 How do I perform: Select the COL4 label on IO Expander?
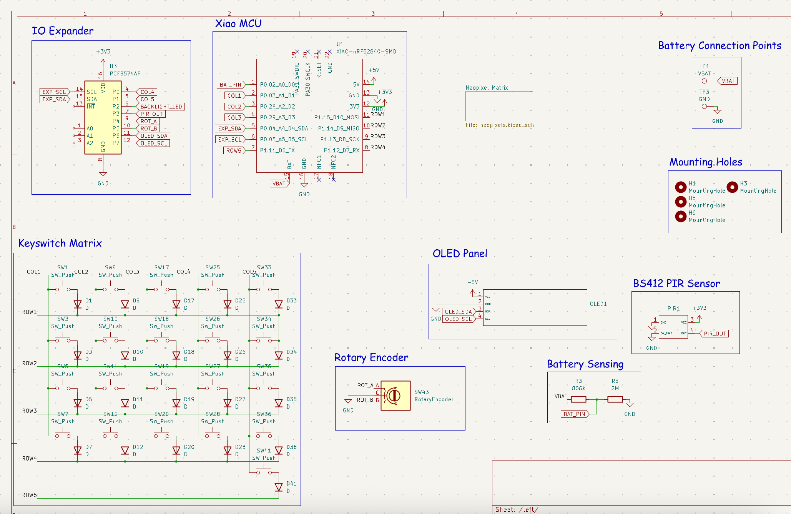[x=147, y=92]
